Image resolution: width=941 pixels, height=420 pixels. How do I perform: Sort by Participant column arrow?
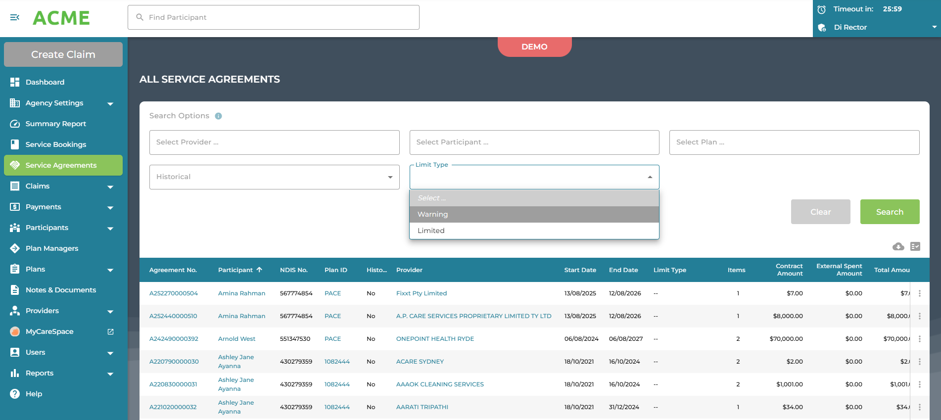click(259, 270)
